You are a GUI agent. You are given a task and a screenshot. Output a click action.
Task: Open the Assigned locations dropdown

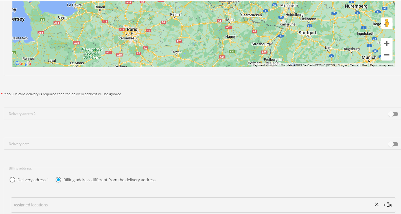(x=192, y=205)
